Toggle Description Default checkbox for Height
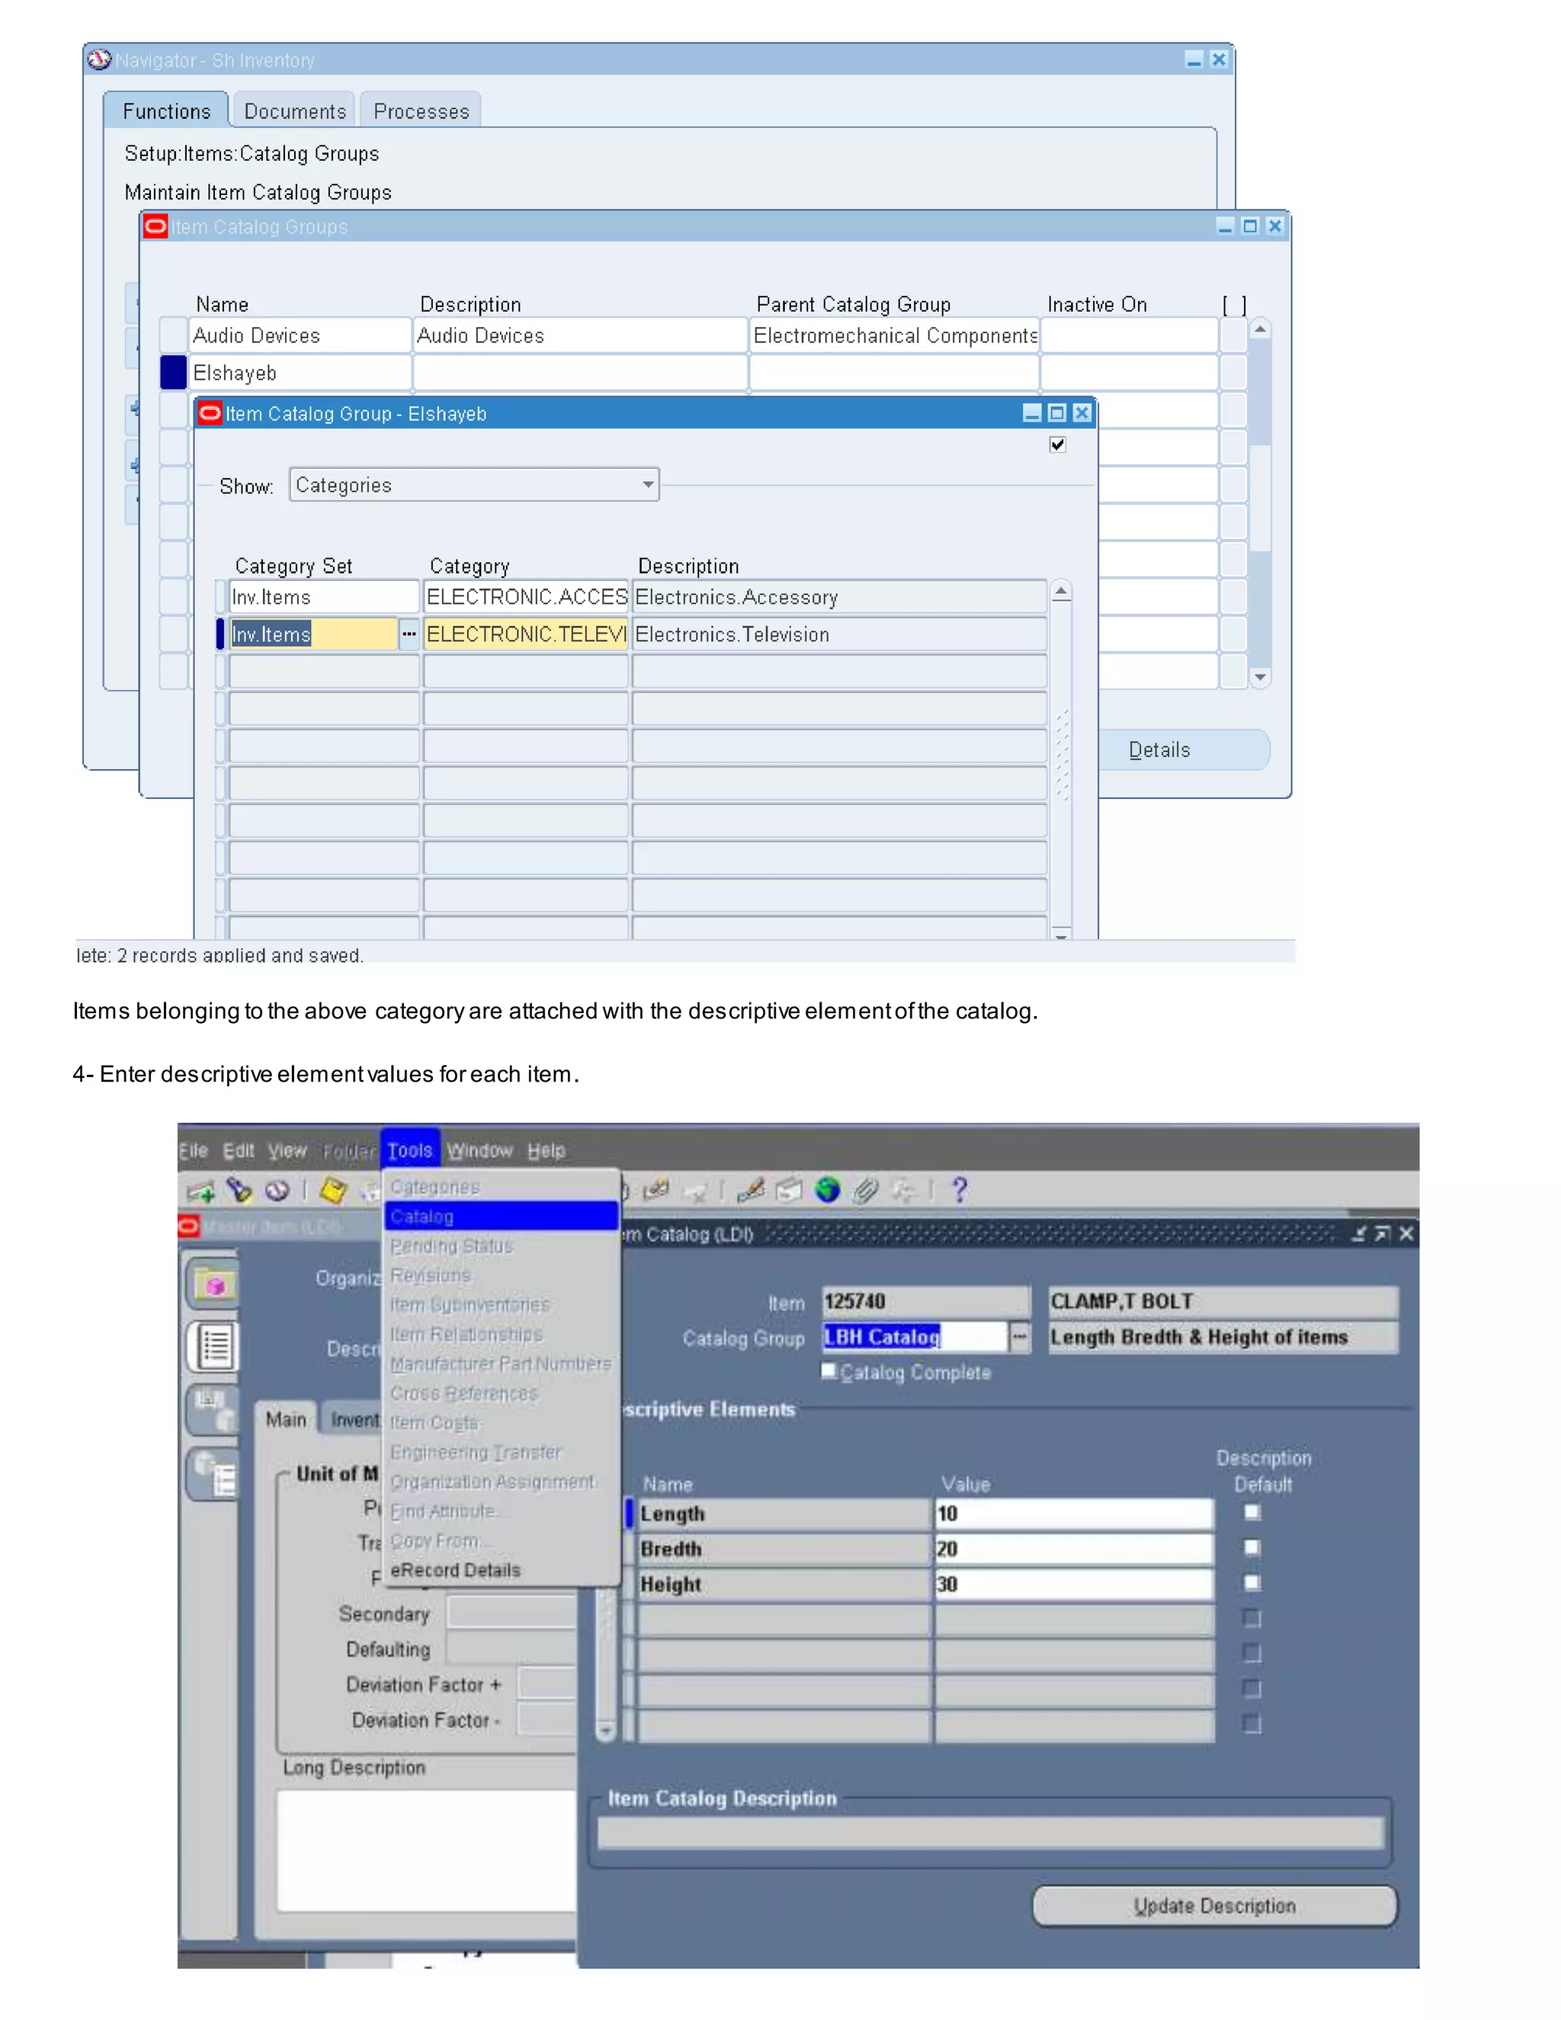The image size is (1561, 2020). (x=1252, y=1582)
